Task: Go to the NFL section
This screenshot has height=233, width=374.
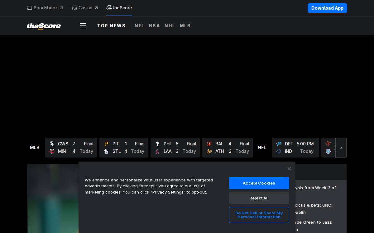Action: (139, 26)
